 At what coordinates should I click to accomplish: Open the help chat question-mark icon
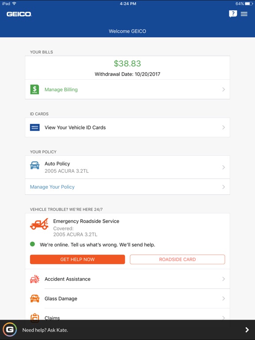coord(233,14)
